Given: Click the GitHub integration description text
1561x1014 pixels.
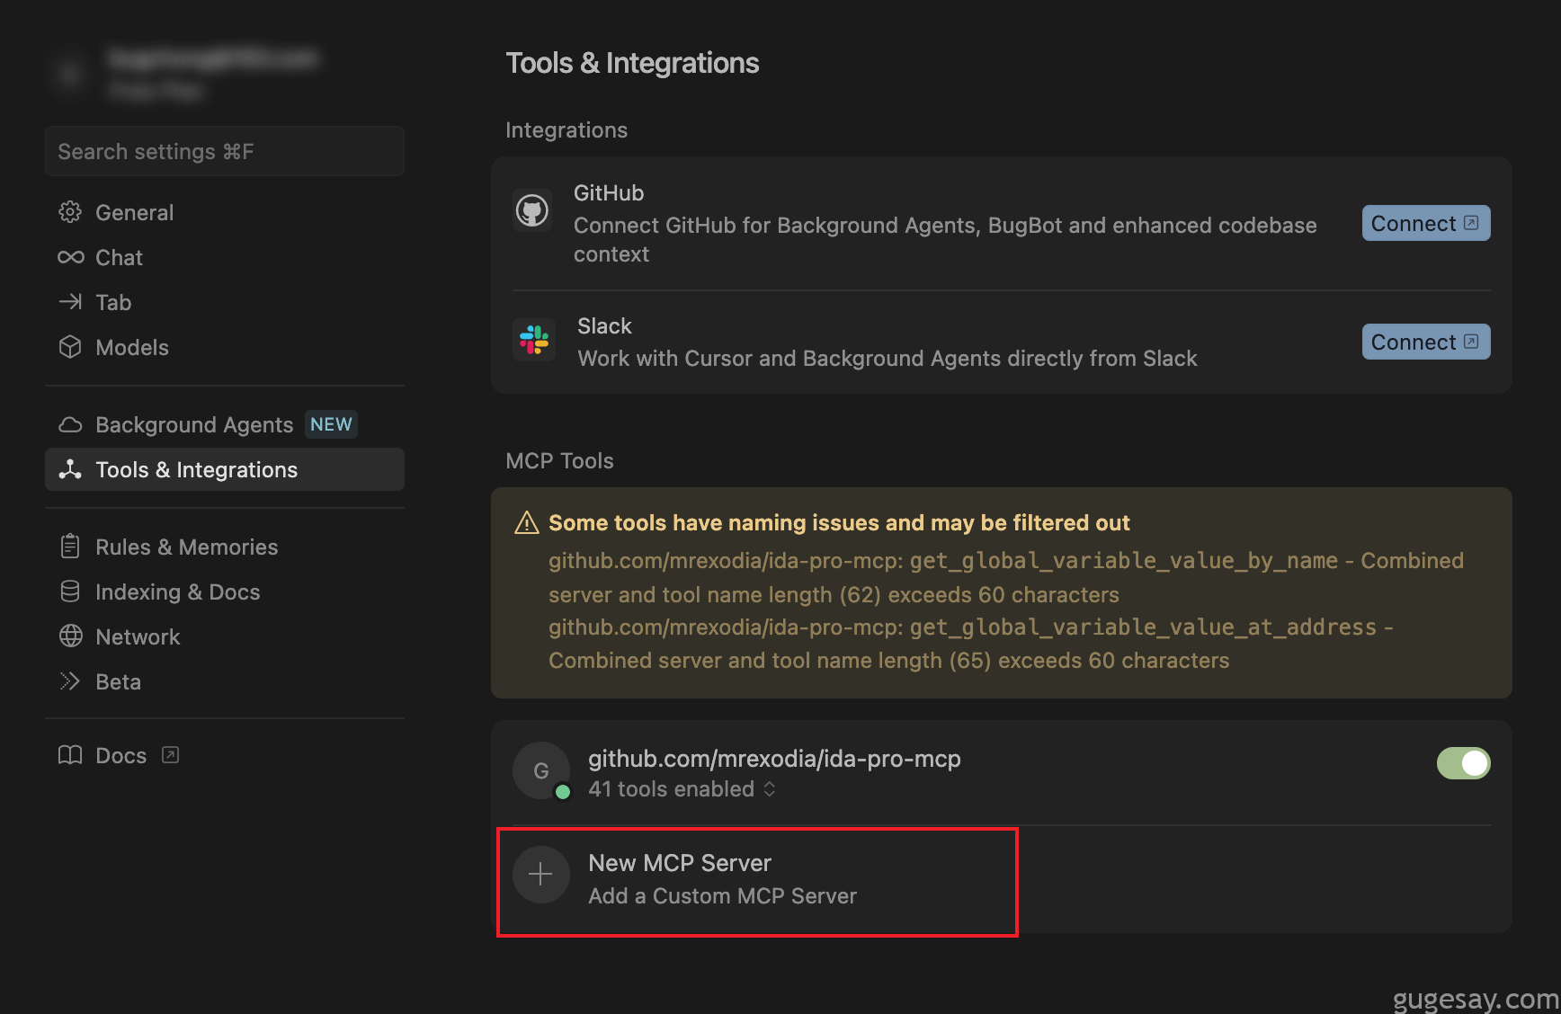Looking at the screenshot, I should click(945, 240).
